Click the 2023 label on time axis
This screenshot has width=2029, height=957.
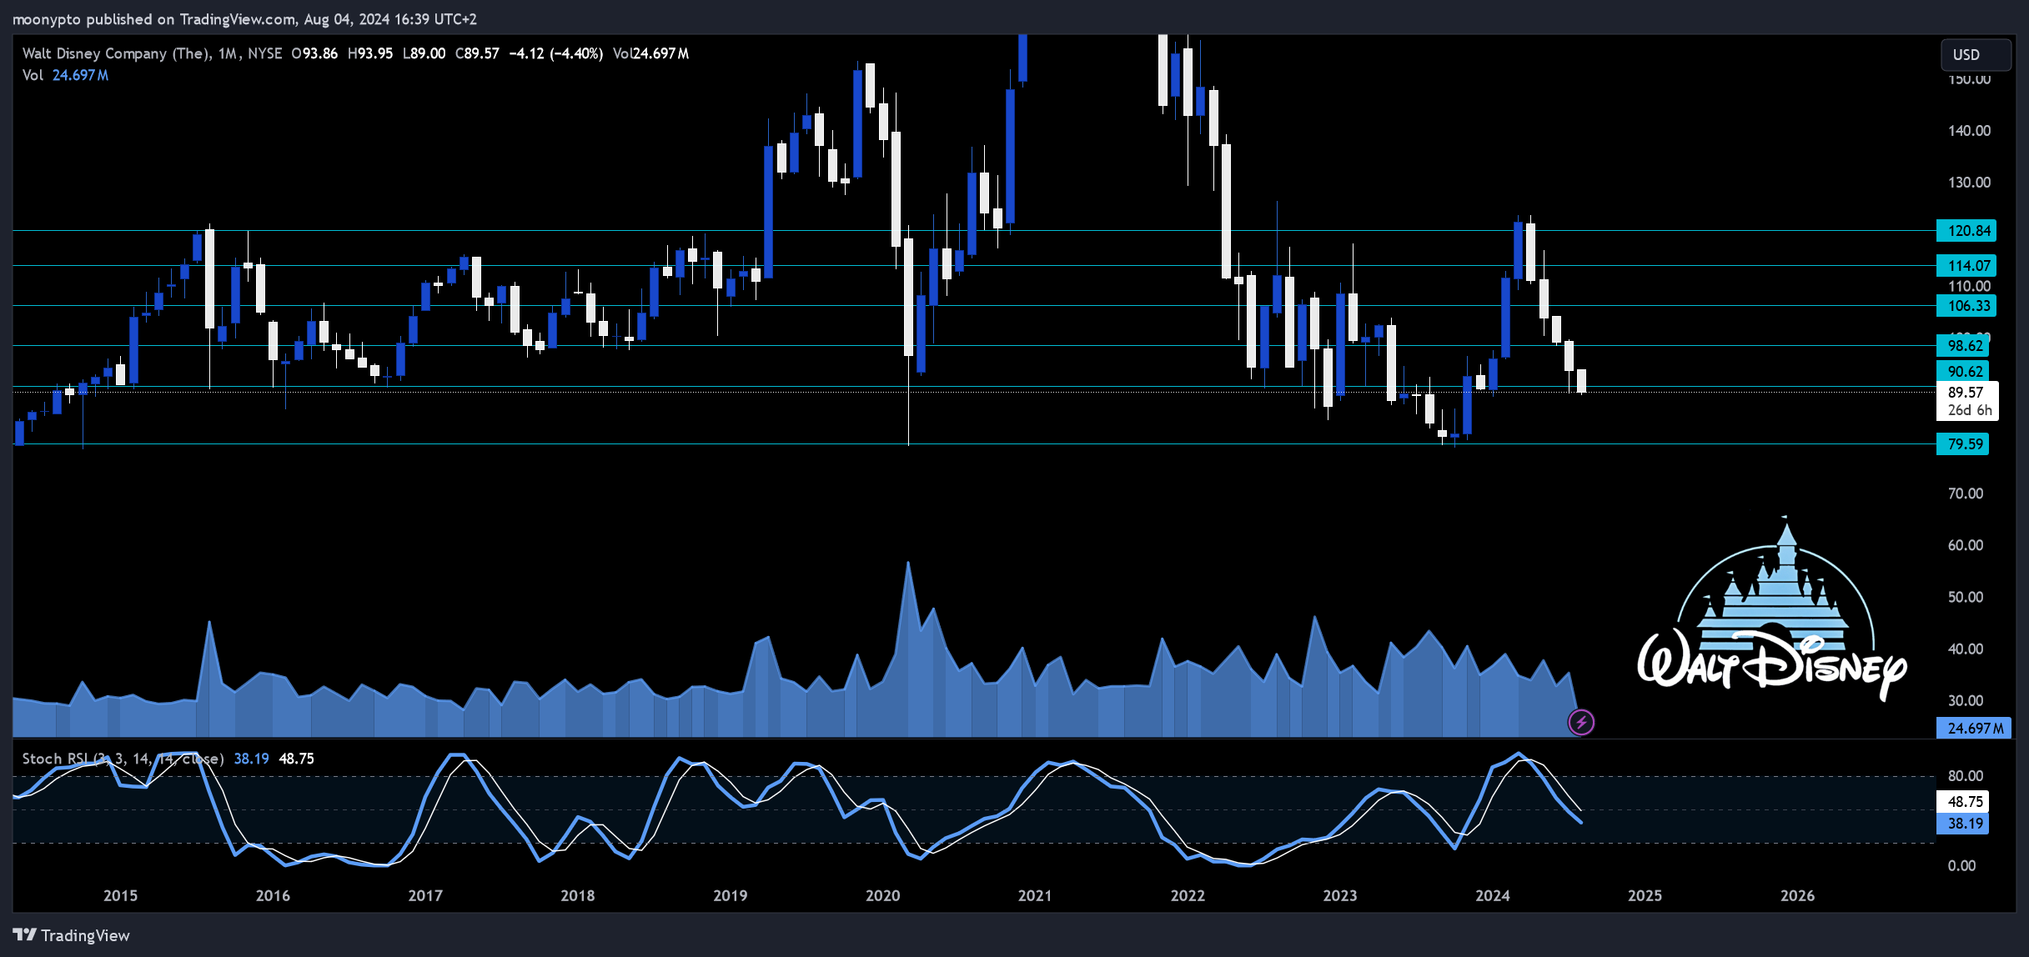1340,895
